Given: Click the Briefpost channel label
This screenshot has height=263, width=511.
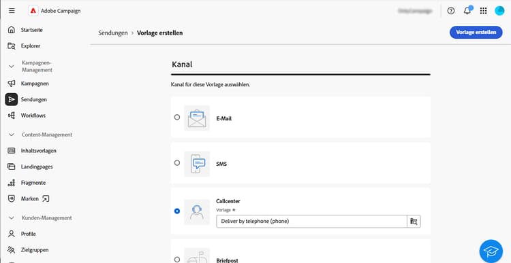Looking at the screenshot, I should [227, 260].
